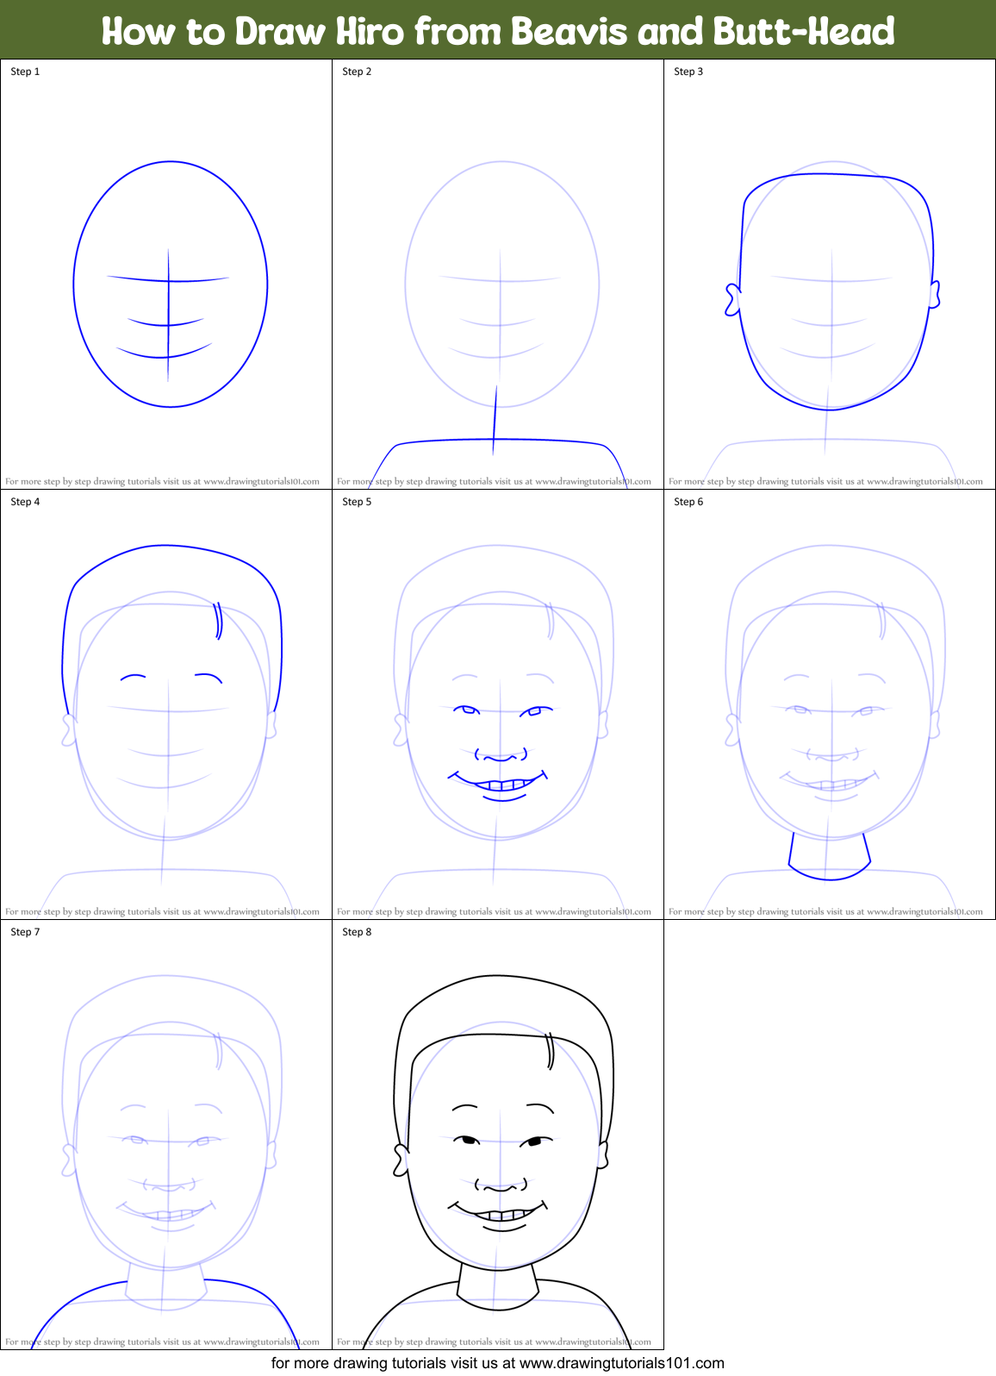Click the 'Step 4' label

click(x=25, y=502)
